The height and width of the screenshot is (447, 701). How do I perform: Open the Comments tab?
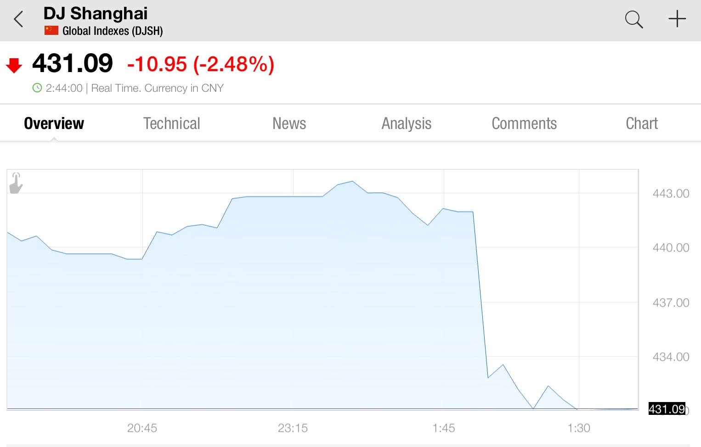click(524, 123)
